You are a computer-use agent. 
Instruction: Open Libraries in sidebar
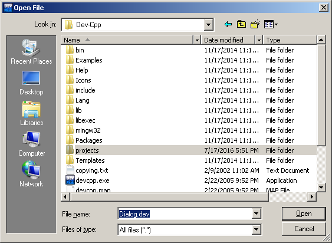31,113
